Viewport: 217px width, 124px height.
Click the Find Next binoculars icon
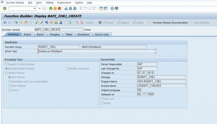(75, 9)
